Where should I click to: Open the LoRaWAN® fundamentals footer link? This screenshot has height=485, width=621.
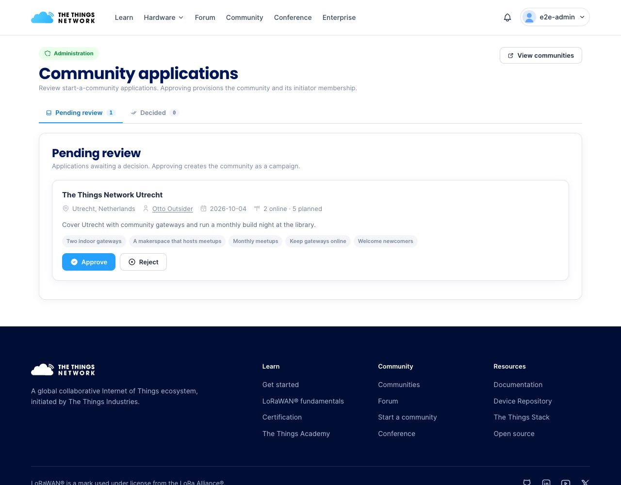tap(303, 401)
